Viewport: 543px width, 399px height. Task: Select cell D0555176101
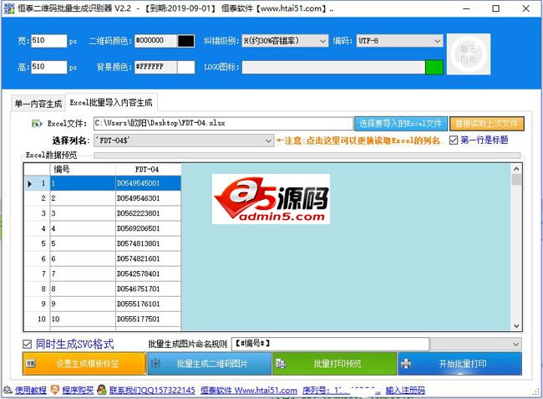coord(148,304)
